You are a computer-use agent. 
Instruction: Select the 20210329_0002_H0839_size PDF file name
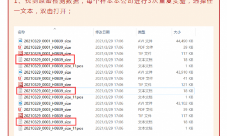click(x=48, y=78)
